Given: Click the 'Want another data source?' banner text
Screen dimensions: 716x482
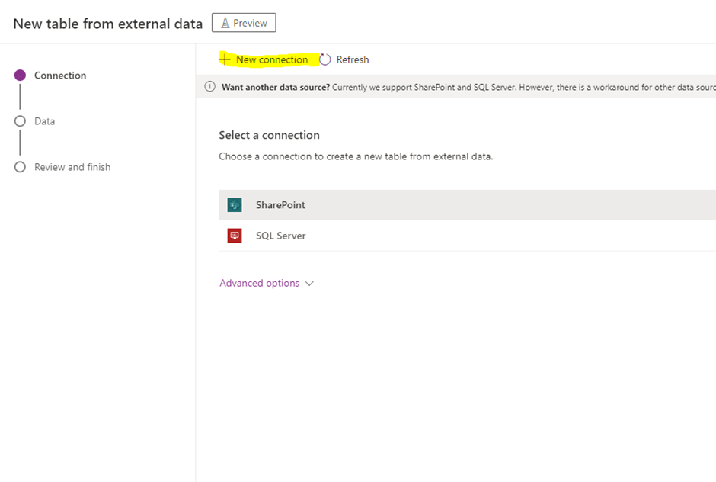Looking at the screenshot, I should 276,87.
